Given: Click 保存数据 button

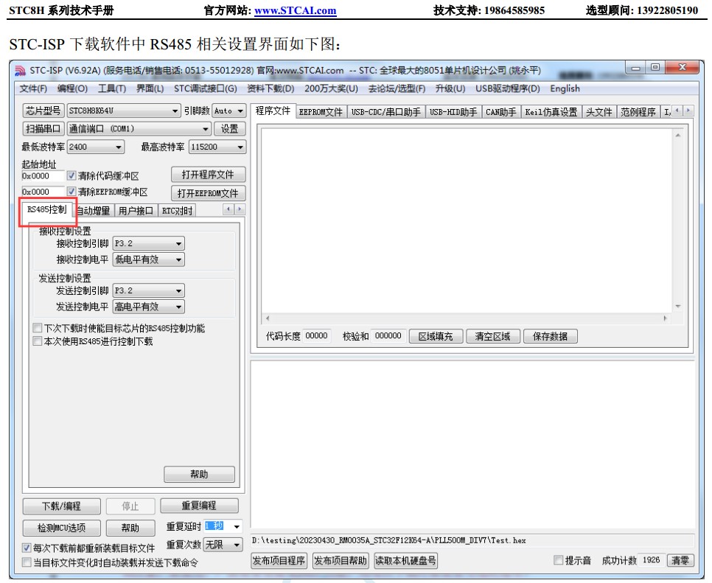Looking at the screenshot, I should click(x=550, y=336).
